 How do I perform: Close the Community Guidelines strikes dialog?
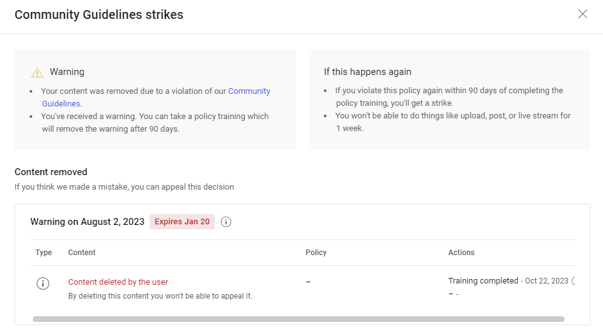tap(582, 14)
